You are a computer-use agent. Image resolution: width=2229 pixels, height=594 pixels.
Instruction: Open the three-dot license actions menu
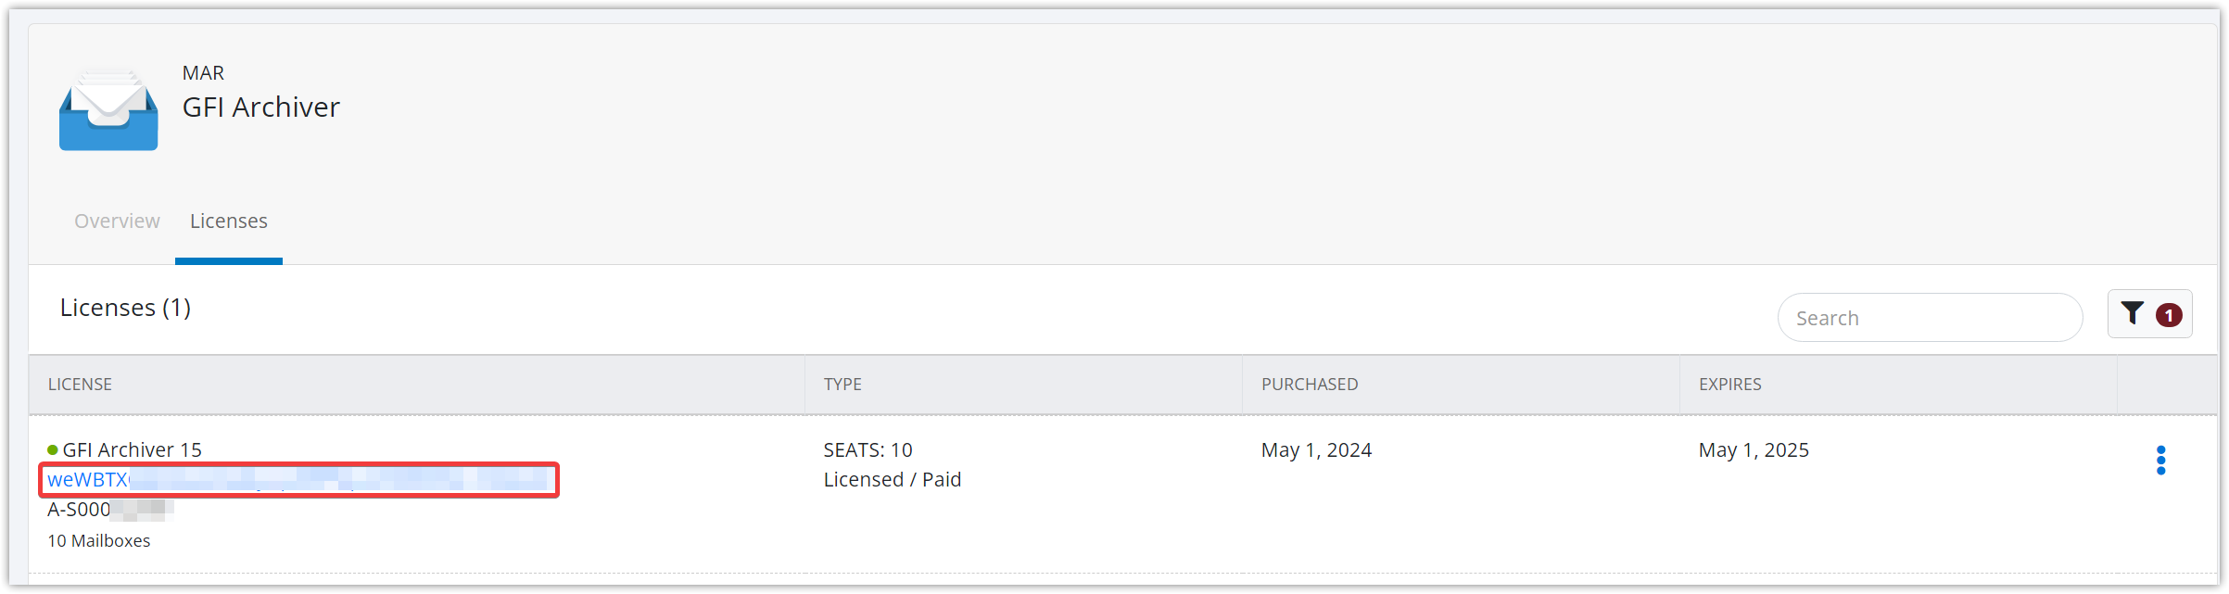pos(2160,461)
